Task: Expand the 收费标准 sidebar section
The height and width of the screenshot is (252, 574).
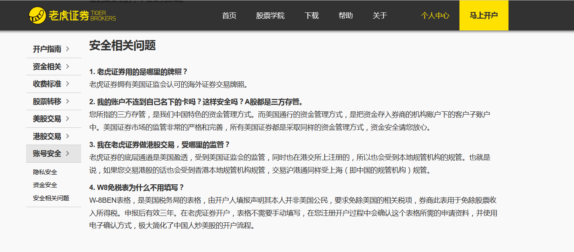Action: 46,84
